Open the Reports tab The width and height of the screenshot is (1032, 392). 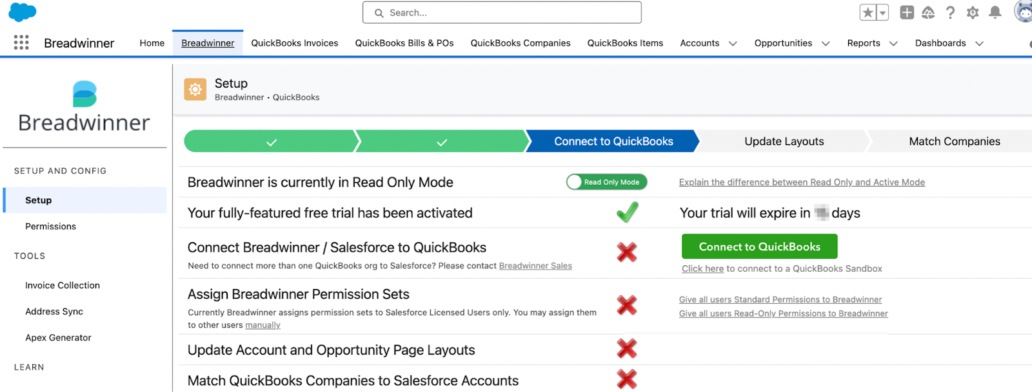point(864,43)
